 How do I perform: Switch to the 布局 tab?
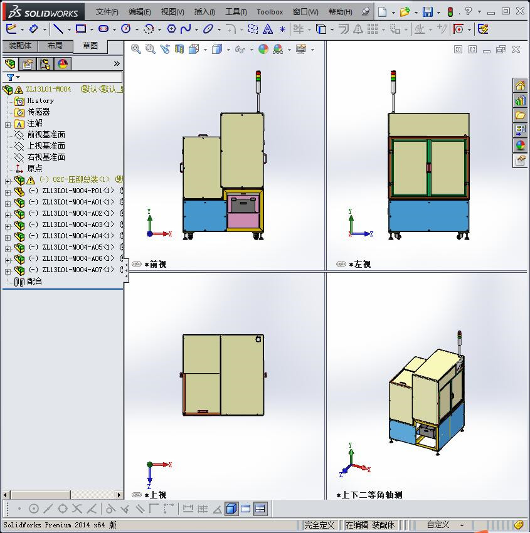55,46
